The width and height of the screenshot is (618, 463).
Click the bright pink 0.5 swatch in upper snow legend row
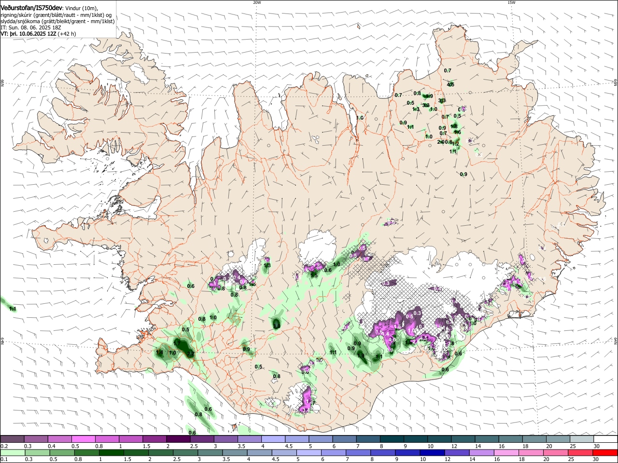pyautogui.click(x=83, y=439)
